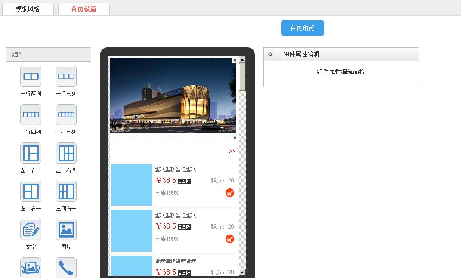Pick the 左一右四 layout component
461x278 pixels.
[x=66, y=153]
